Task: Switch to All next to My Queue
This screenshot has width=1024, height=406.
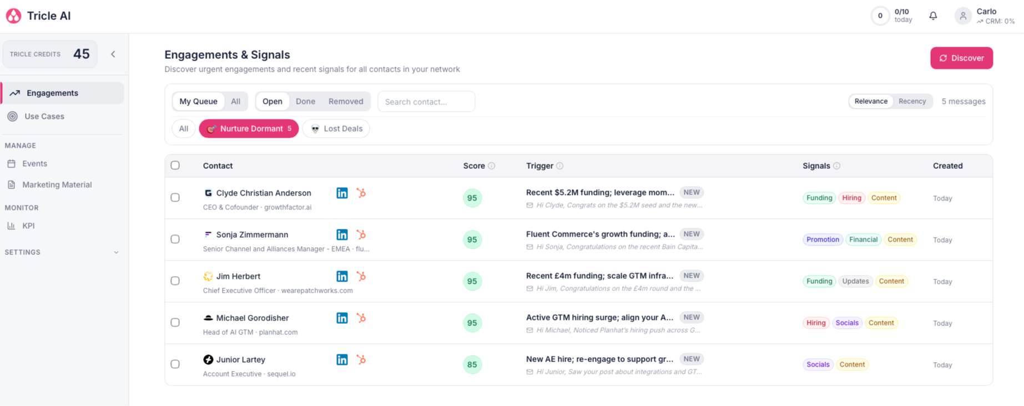Action: (x=236, y=102)
